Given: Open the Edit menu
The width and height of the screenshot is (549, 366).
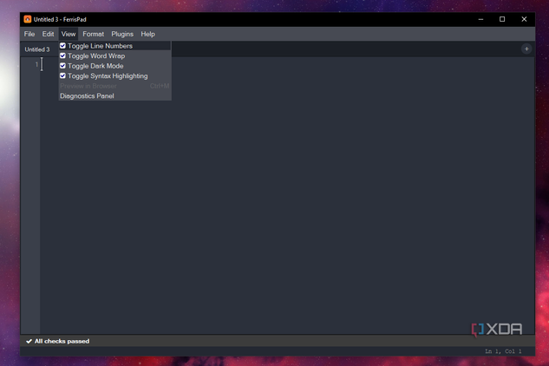Looking at the screenshot, I should pyautogui.click(x=48, y=34).
